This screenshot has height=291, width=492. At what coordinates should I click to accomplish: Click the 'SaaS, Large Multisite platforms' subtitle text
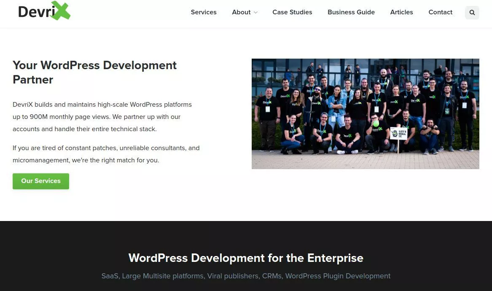[x=246, y=276]
